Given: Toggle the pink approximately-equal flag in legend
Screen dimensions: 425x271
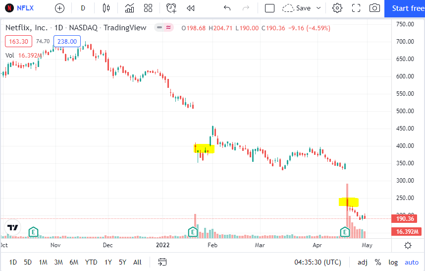Looking at the screenshot, I should (x=168, y=27).
